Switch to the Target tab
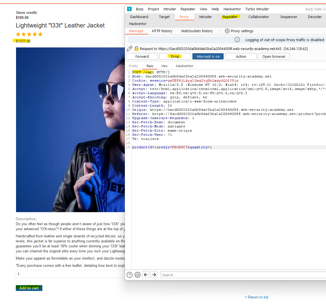Image resolution: width=326 pixels, height=304 pixels. (164, 17)
